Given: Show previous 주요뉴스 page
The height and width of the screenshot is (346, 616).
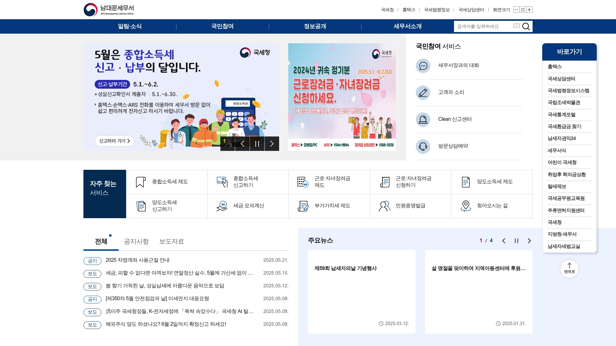Looking at the screenshot, I should point(504,241).
